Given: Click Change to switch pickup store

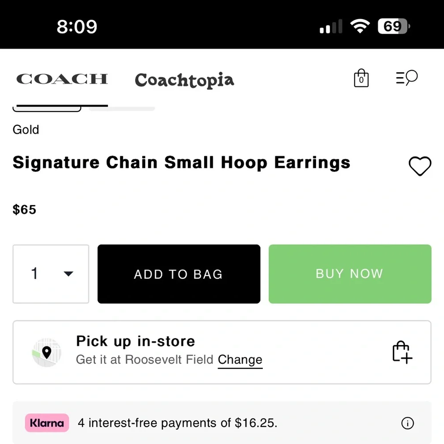Looking at the screenshot, I should pos(240,360).
